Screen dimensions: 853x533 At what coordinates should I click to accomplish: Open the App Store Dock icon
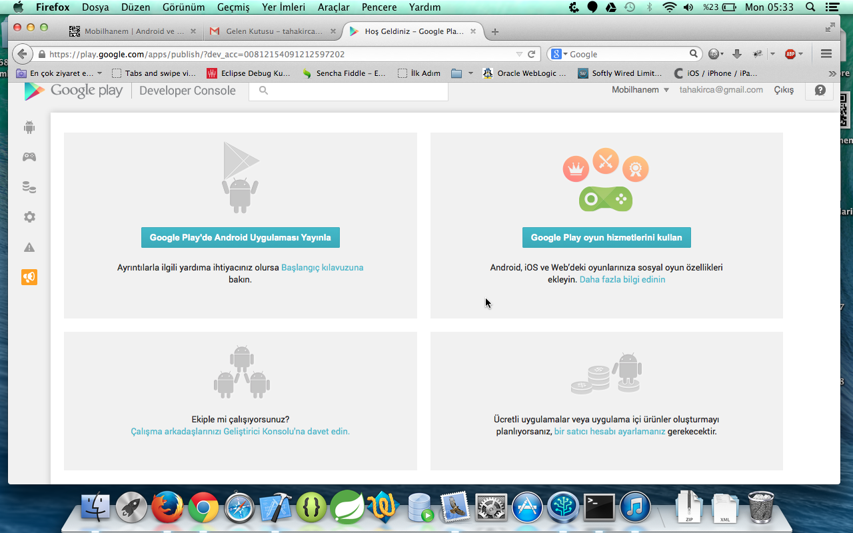527,508
